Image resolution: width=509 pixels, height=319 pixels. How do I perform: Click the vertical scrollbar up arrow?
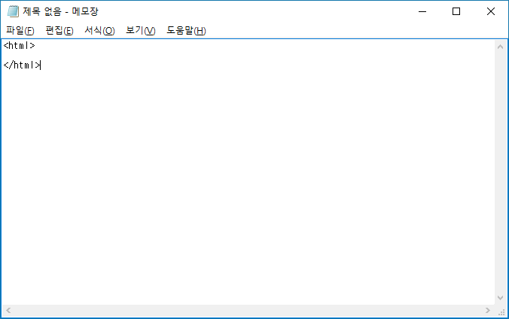coord(500,47)
